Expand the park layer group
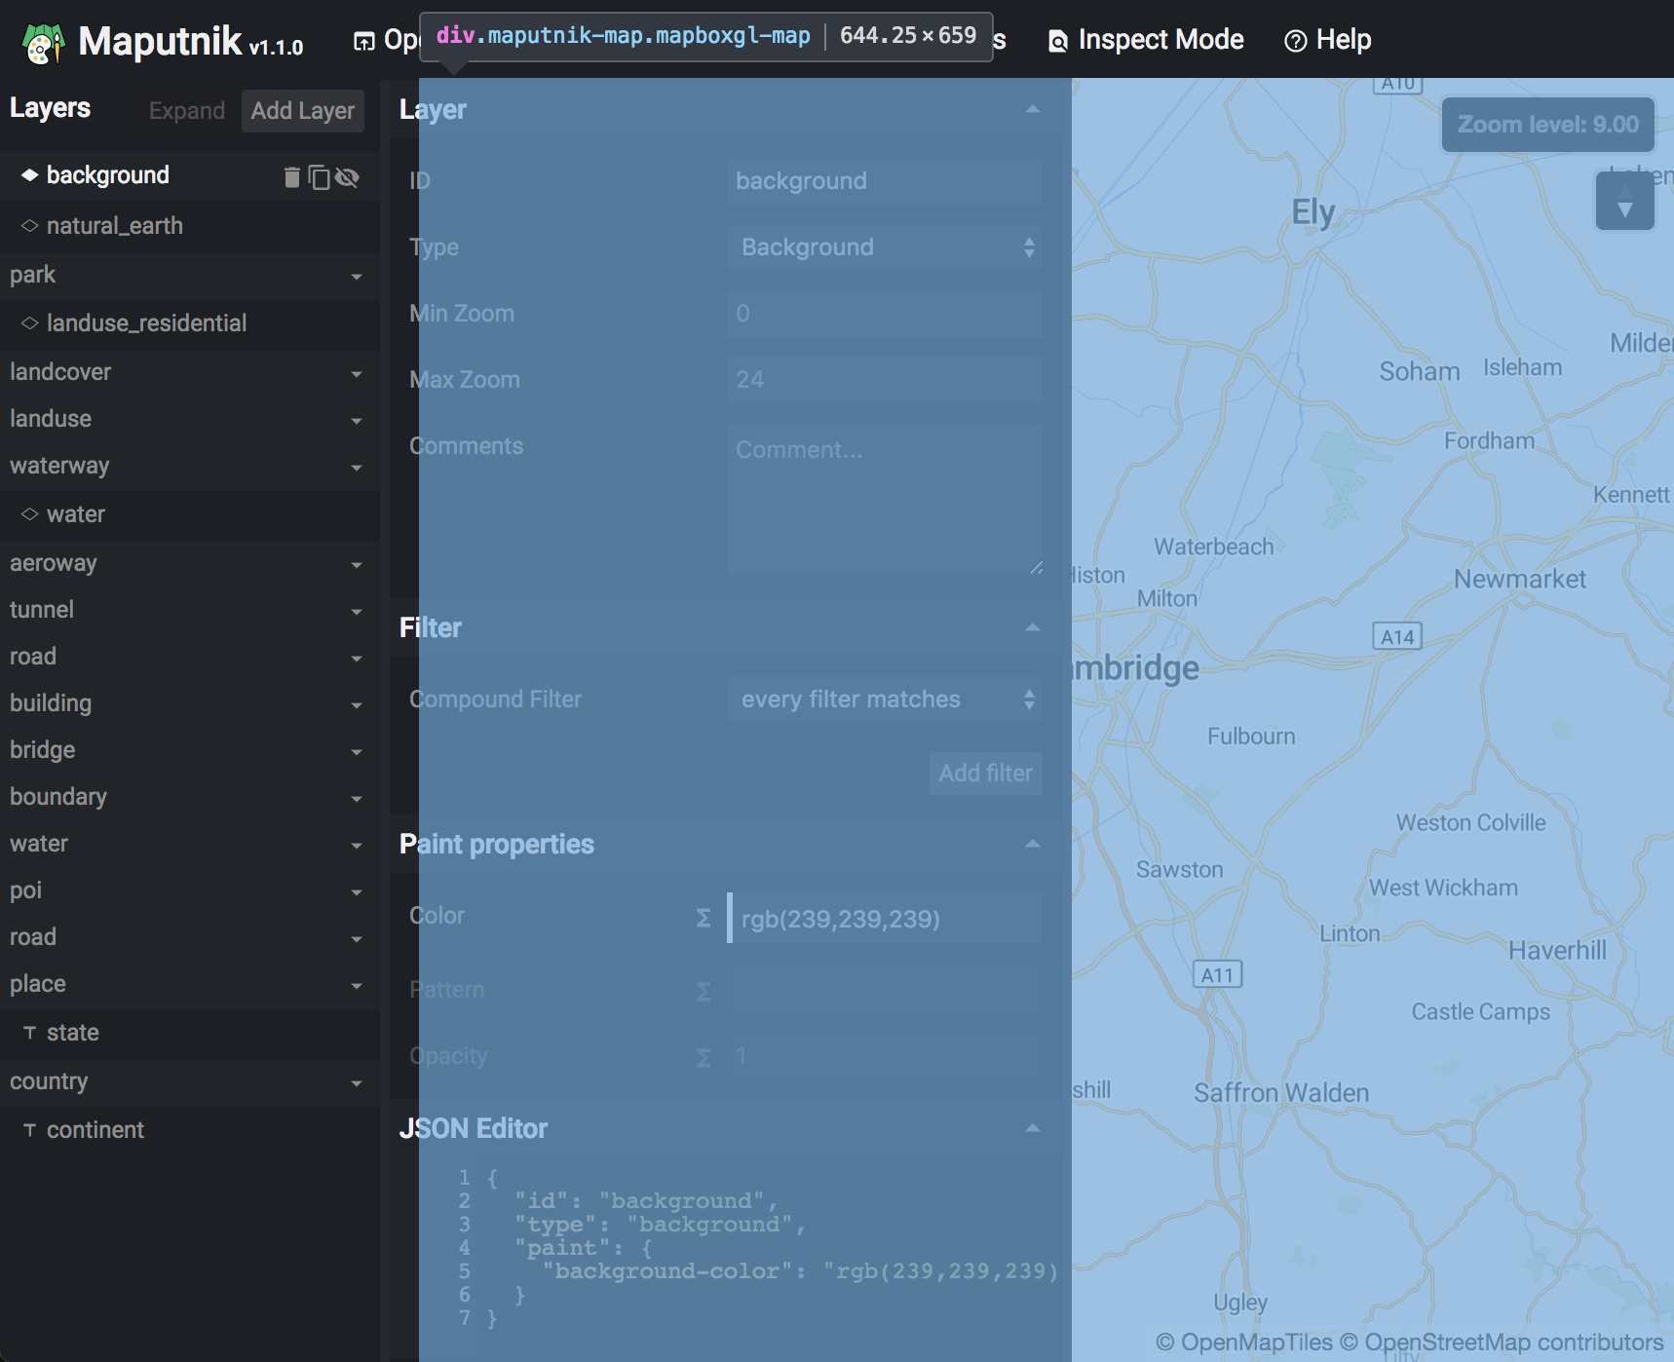Screen dimensions: 1674x1362 coord(357,277)
